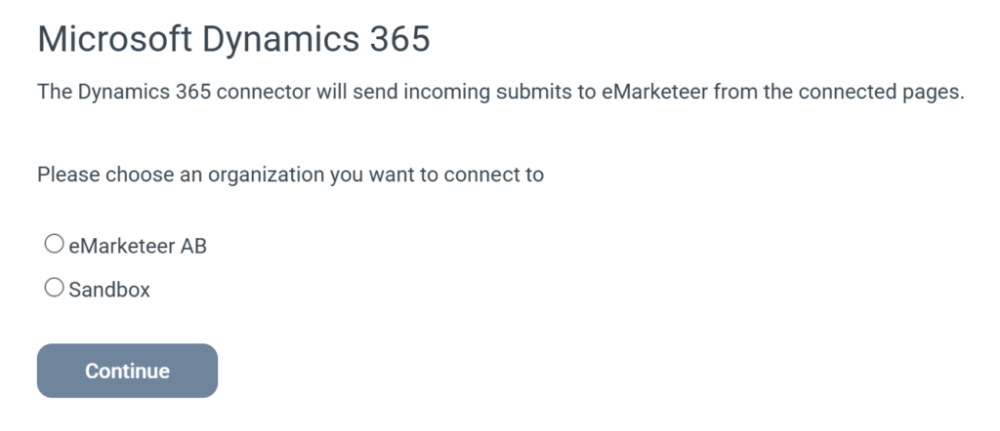Click the "Please choose an organization" prompt
Viewport: 1000px width, 431px height.
coord(290,176)
